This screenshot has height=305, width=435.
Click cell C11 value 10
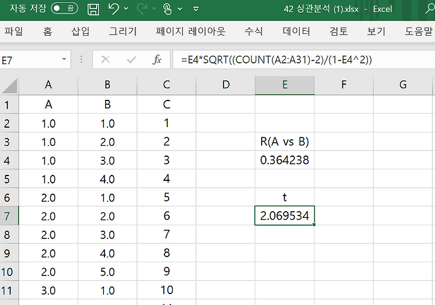pyautogui.click(x=167, y=290)
